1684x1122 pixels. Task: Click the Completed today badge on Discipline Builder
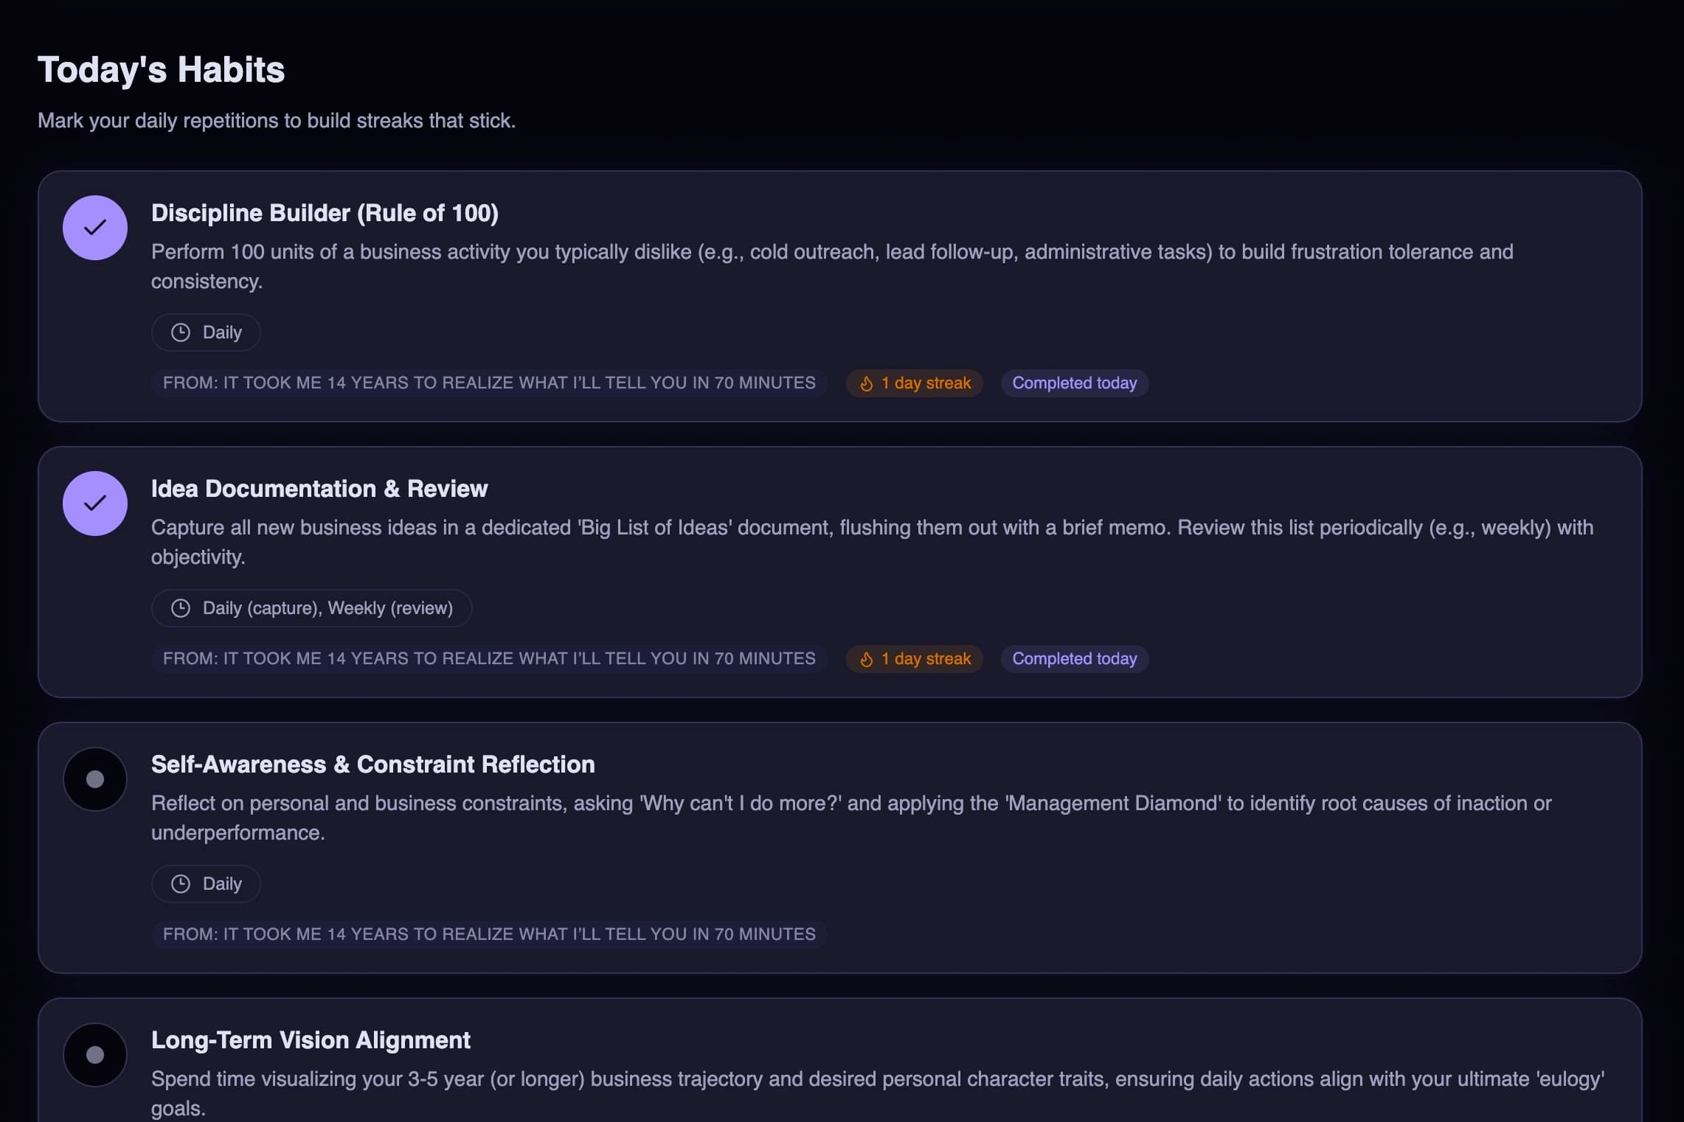1074,383
